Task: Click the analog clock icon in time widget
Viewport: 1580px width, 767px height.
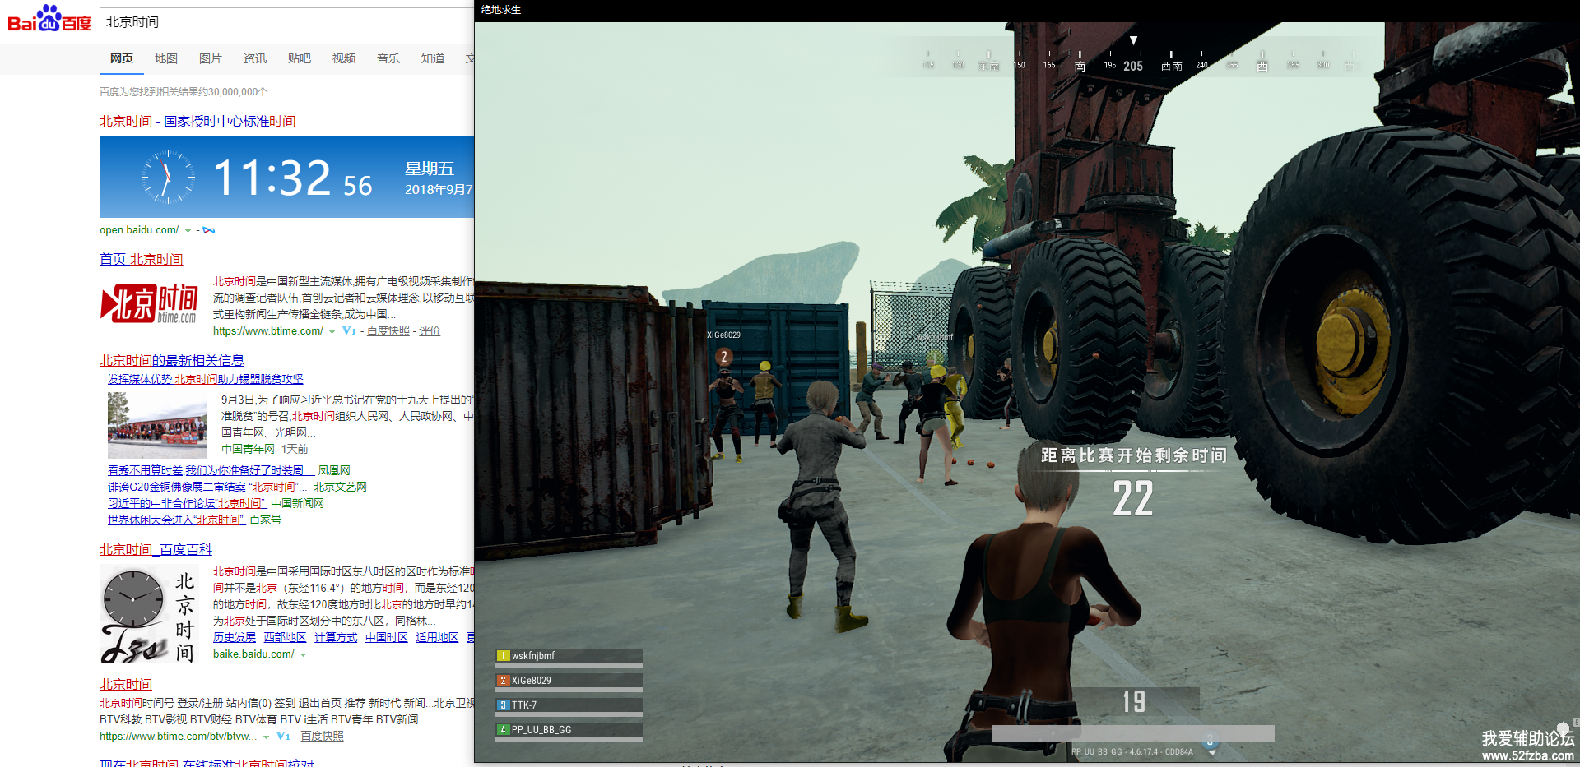Action: 168,177
